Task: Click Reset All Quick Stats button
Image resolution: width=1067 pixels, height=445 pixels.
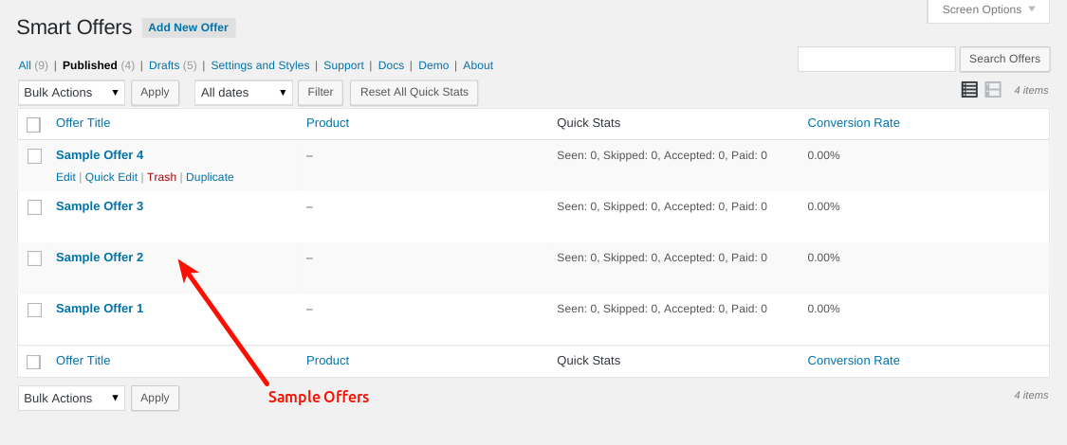Action: [414, 93]
